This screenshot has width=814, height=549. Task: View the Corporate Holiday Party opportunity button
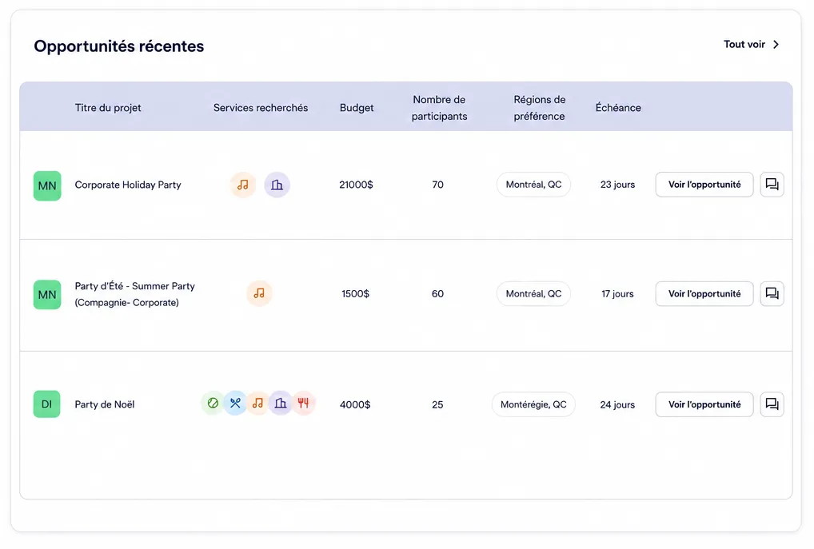coord(704,185)
